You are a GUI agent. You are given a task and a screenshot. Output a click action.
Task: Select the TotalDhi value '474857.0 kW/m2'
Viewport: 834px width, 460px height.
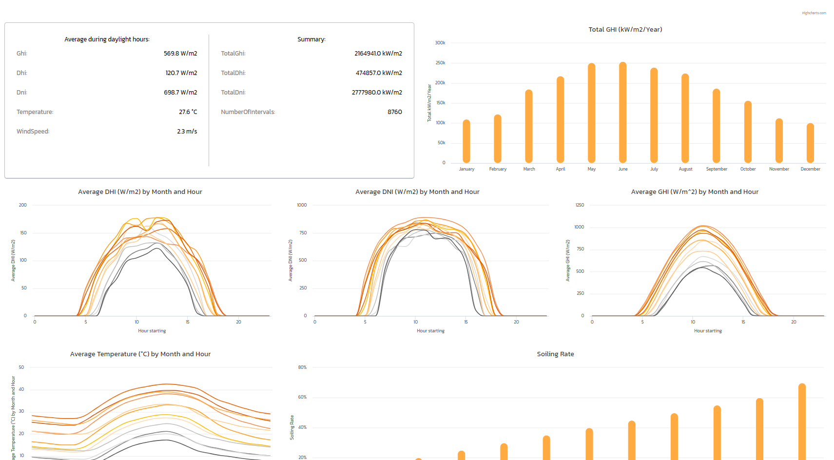(379, 73)
